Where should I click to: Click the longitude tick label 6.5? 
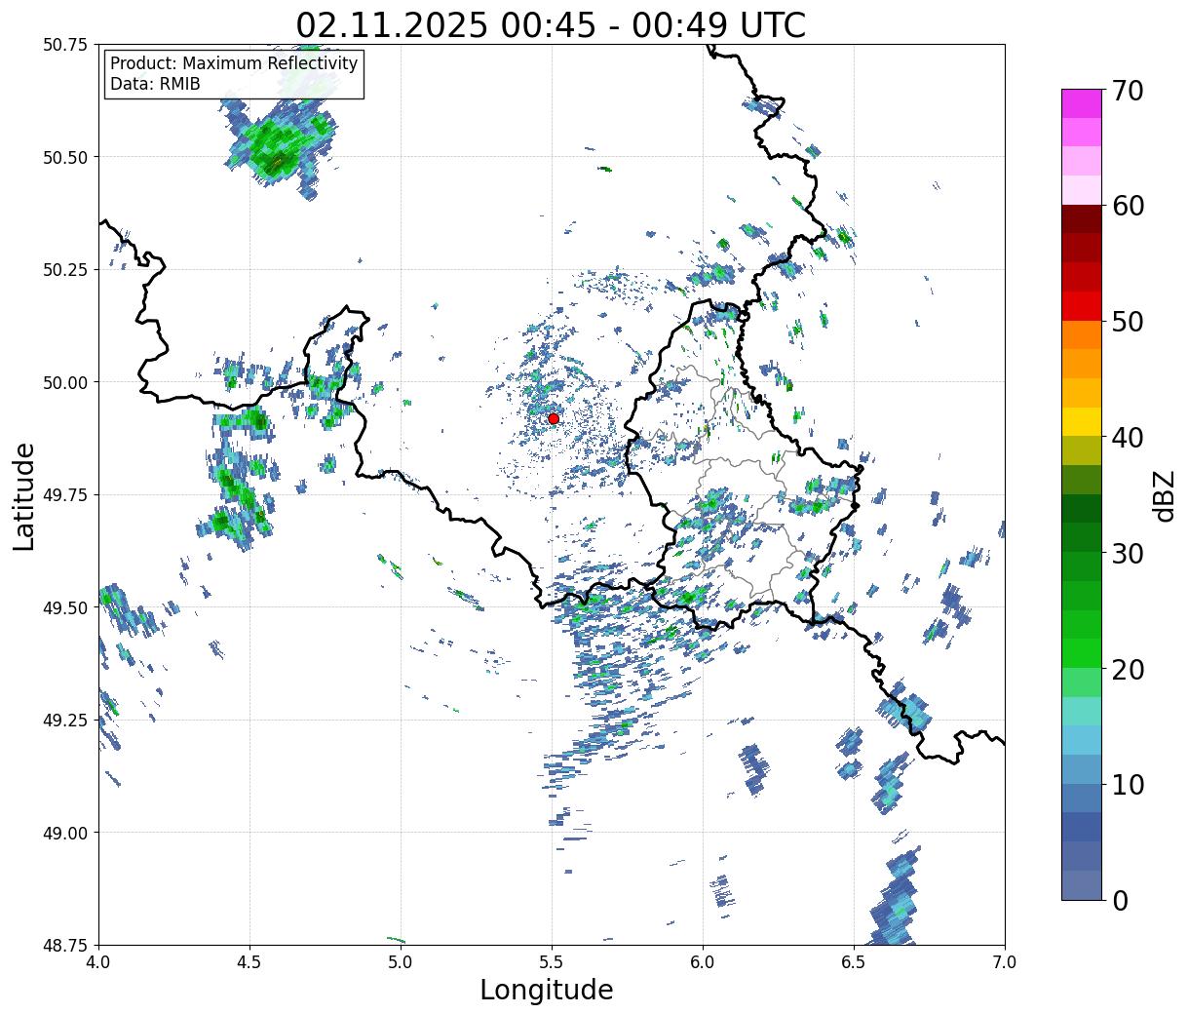tap(854, 962)
